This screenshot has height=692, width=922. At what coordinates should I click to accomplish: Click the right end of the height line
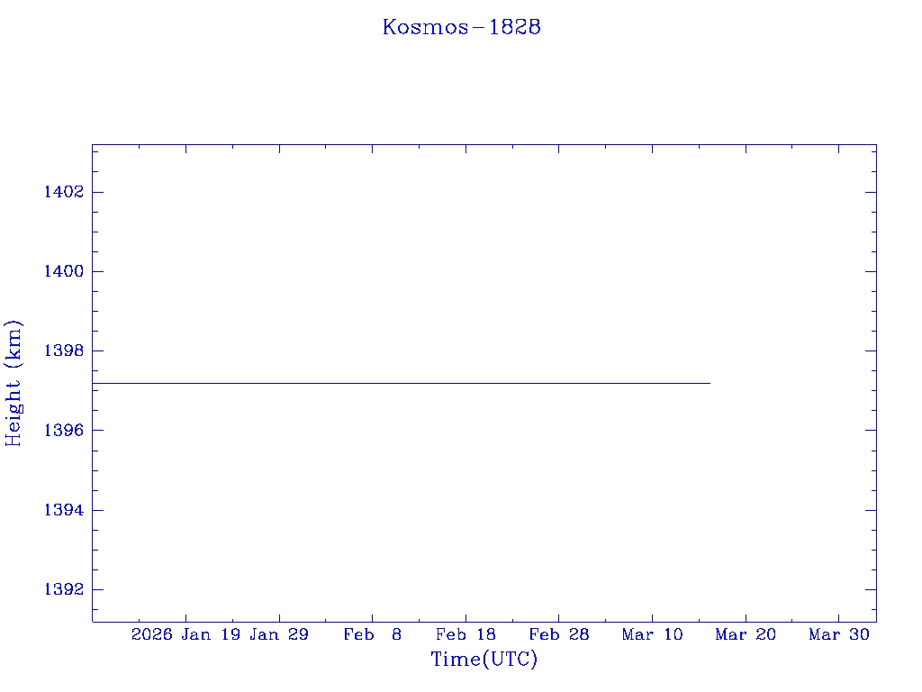coord(709,383)
